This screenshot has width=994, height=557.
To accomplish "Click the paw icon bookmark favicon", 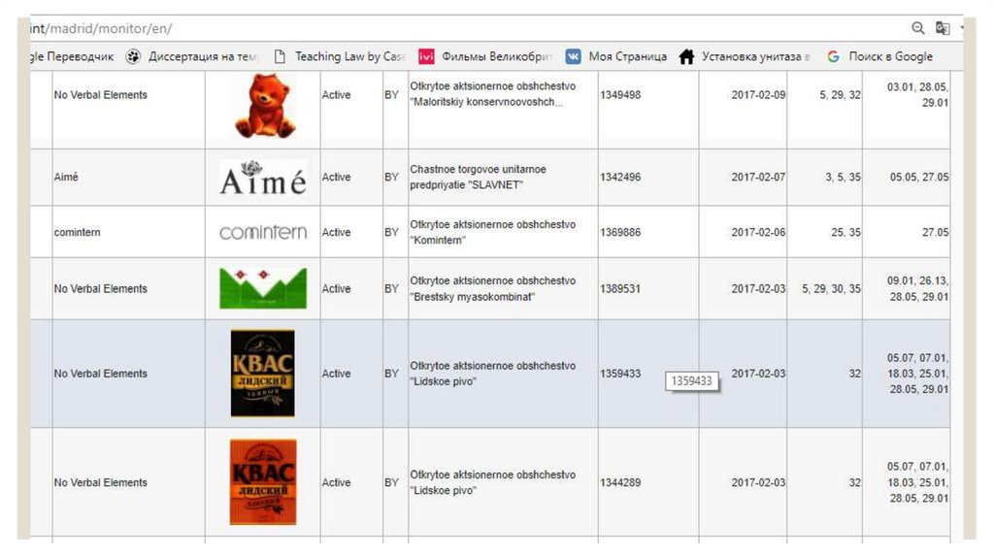I will click(132, 56).
